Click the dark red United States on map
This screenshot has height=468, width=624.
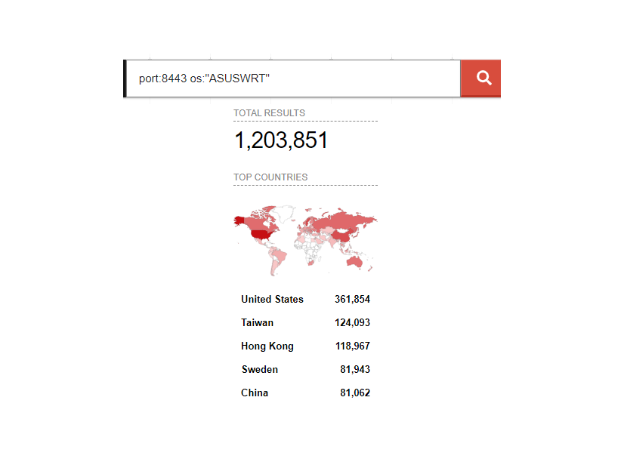[x=261, y=234]
